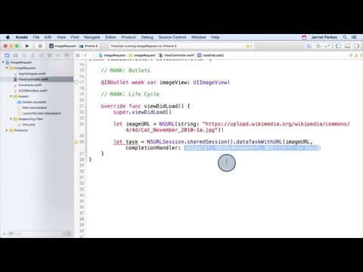Viewport: 363px width, 272px height.
Task: Select the Assistant editor
Action: click(x=318, y=46)
